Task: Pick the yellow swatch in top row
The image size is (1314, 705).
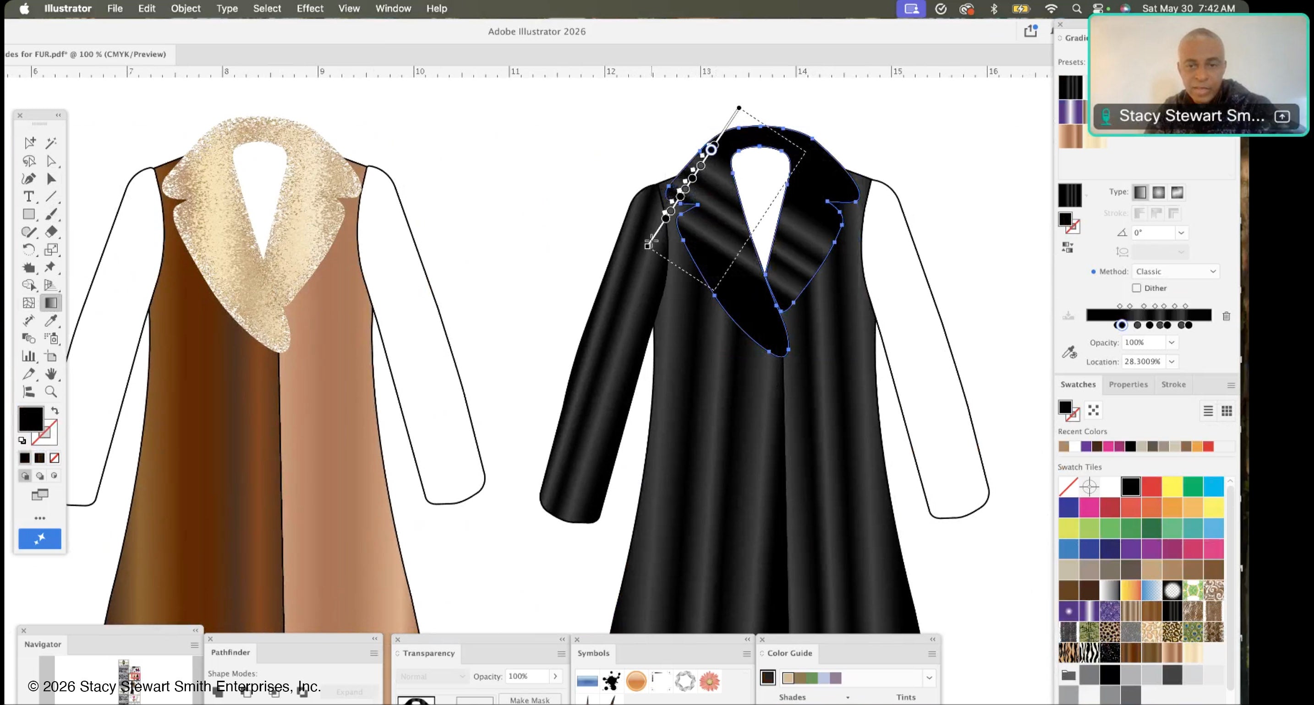Action: 1172,487
